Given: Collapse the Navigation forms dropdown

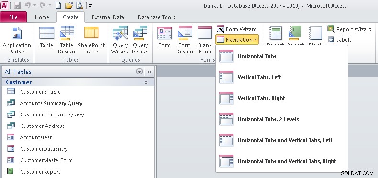Looking at the screenshot, I should [x=237, y=40].
